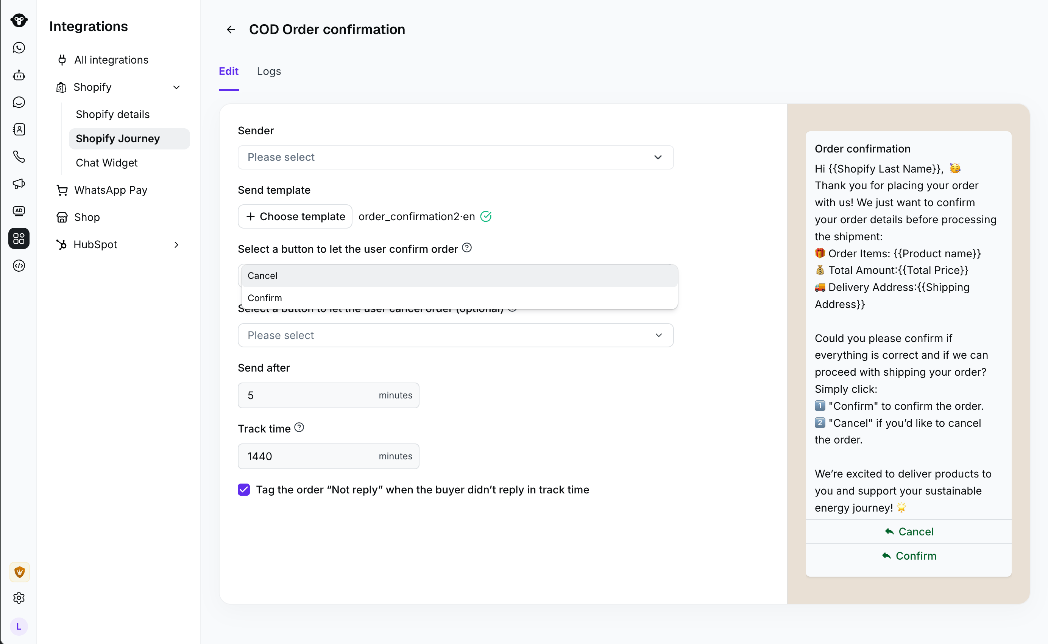
Task: Click the Send after minutes field
Action: click(x=328, y=395)
